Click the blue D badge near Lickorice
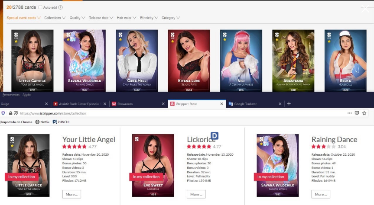Image resolution: width=374 pixels, height=205 pixels. [215, 136]
